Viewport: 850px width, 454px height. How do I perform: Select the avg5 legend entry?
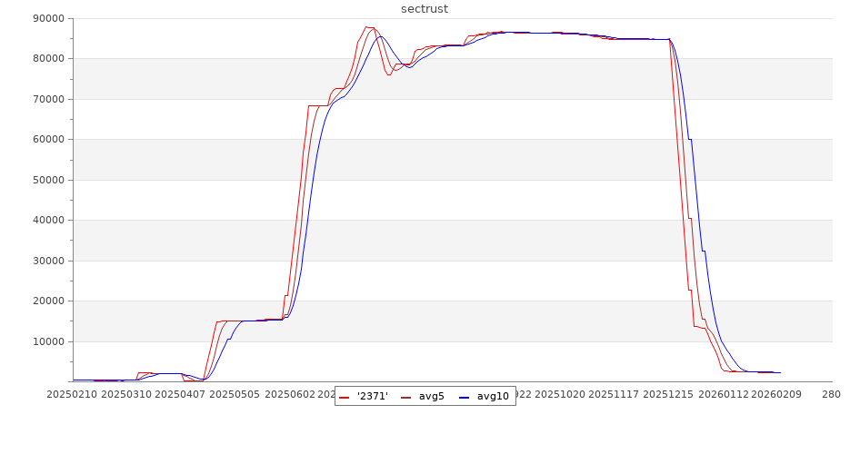[431, 396]
